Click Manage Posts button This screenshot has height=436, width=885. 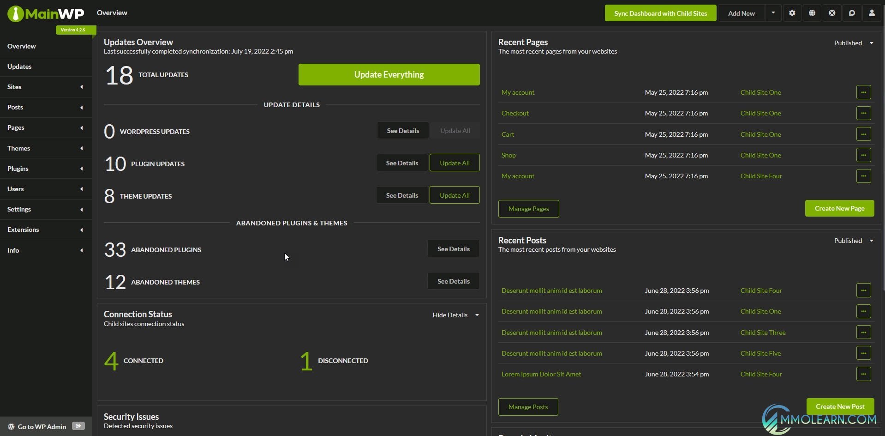click(x=528, y=407)
